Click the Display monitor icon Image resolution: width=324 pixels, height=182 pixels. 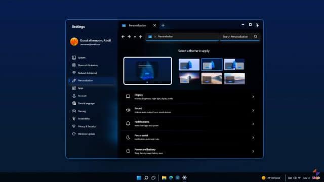[x=128, y=97]
